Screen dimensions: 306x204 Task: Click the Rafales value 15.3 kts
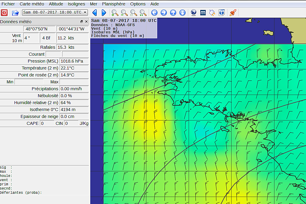[x=72, y=47]
